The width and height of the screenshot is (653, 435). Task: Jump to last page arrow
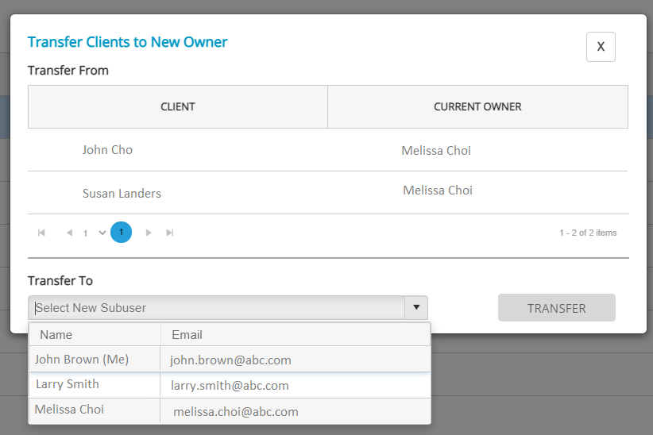click(x=169, y=233)
